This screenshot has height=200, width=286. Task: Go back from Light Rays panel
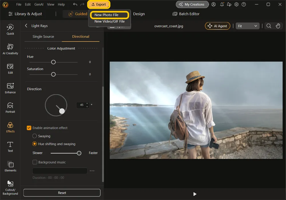pos(26,26)
